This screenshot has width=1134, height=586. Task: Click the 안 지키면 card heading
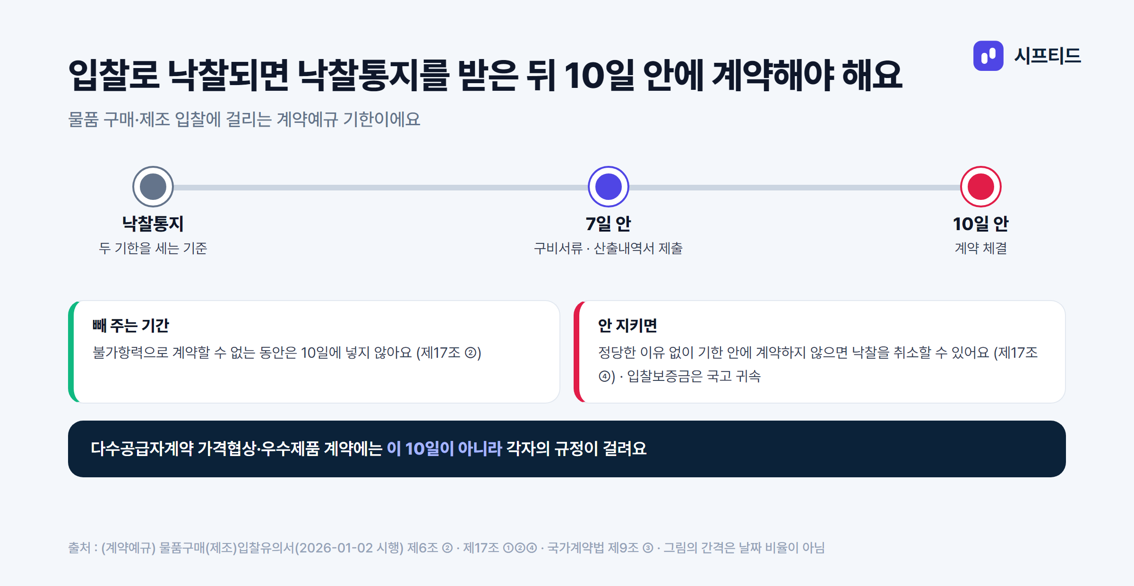click(x=627, y=325)
